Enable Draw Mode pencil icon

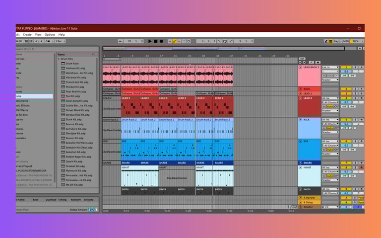[x=326, y=41]
